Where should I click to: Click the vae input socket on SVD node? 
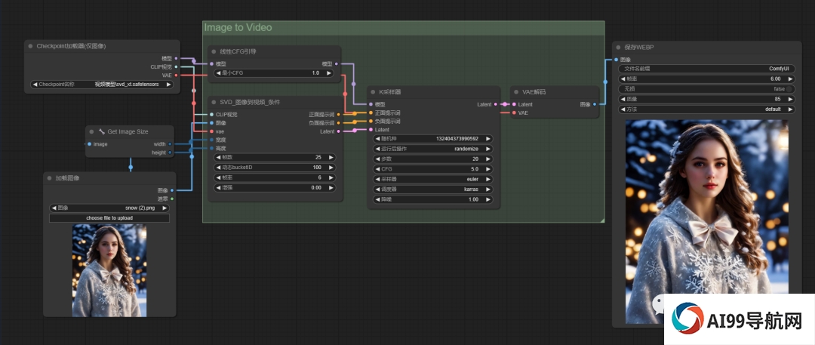tap(211, 131)
